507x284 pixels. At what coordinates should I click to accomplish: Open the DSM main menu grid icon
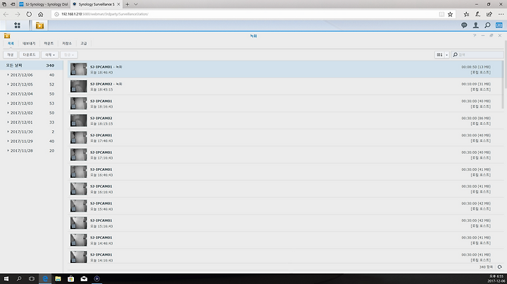click(17, 25)
